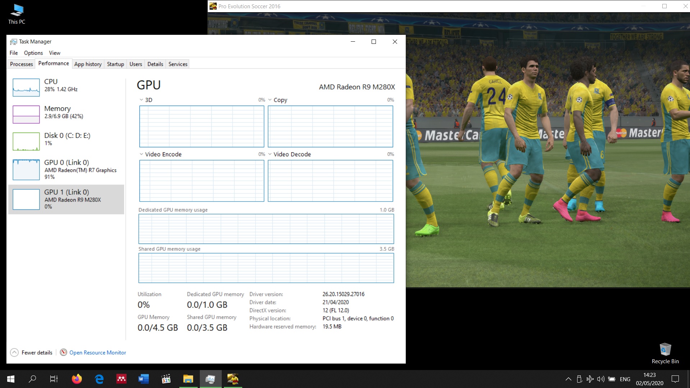Launch Firefox from the taskbar
Image resolution: width=690 pixels, height=388 pixels.
(x=77, y=379)
